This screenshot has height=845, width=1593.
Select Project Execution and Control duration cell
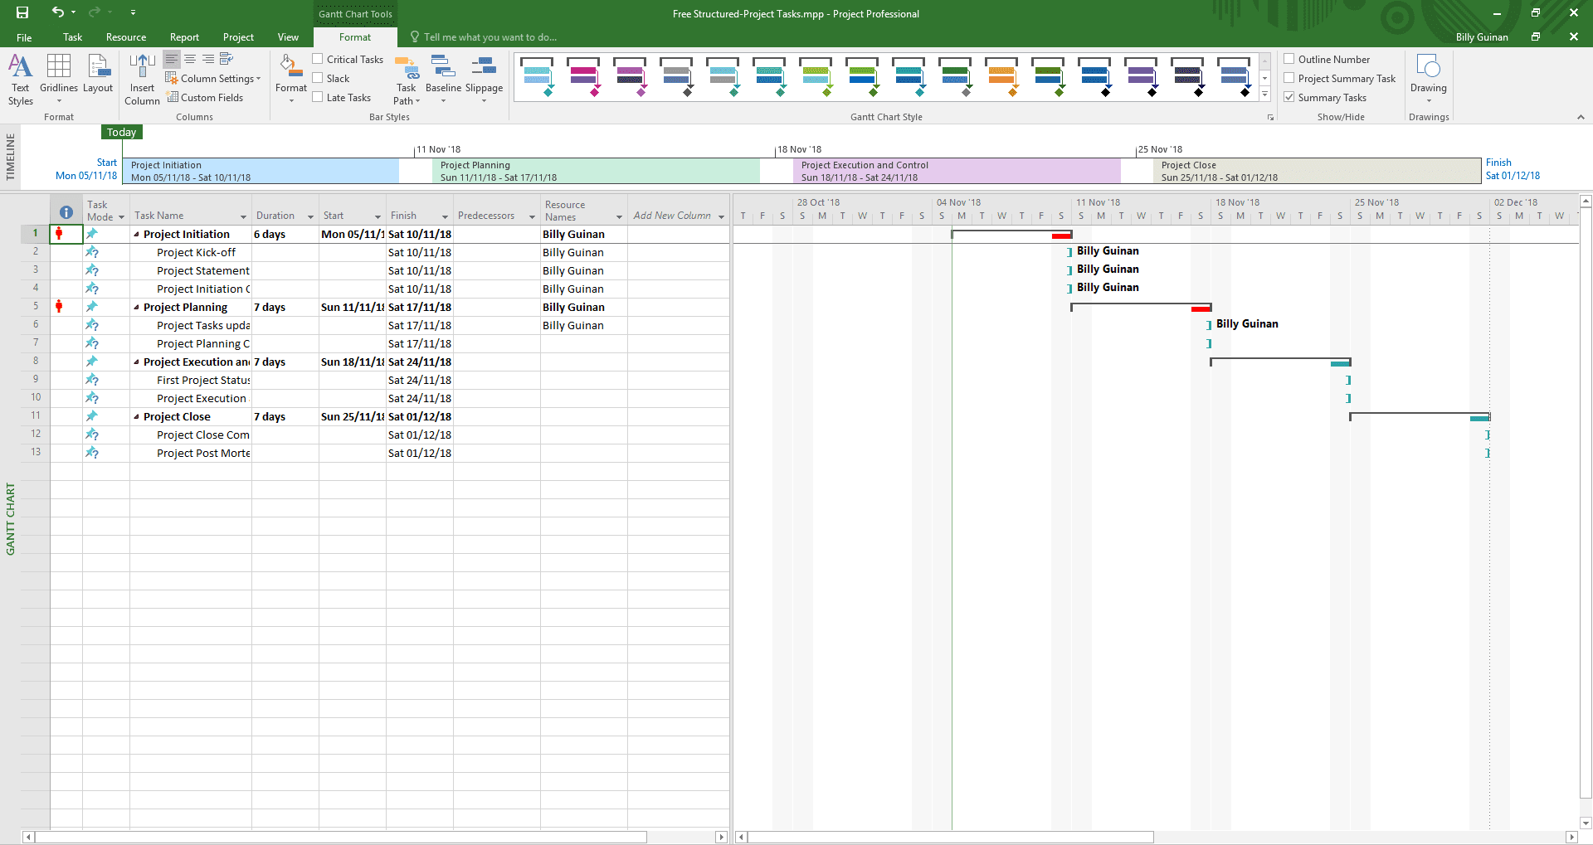tap(285, 362)
